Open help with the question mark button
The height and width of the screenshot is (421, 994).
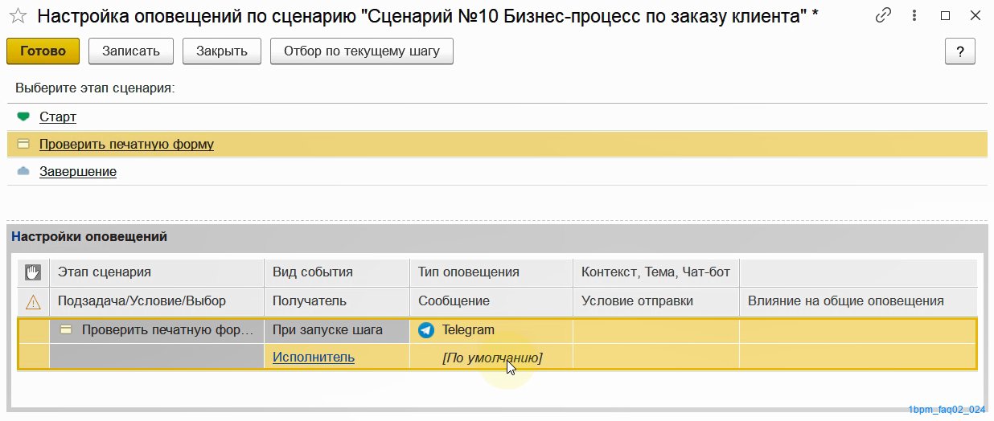pyautogui.click(x=959, y=51)
